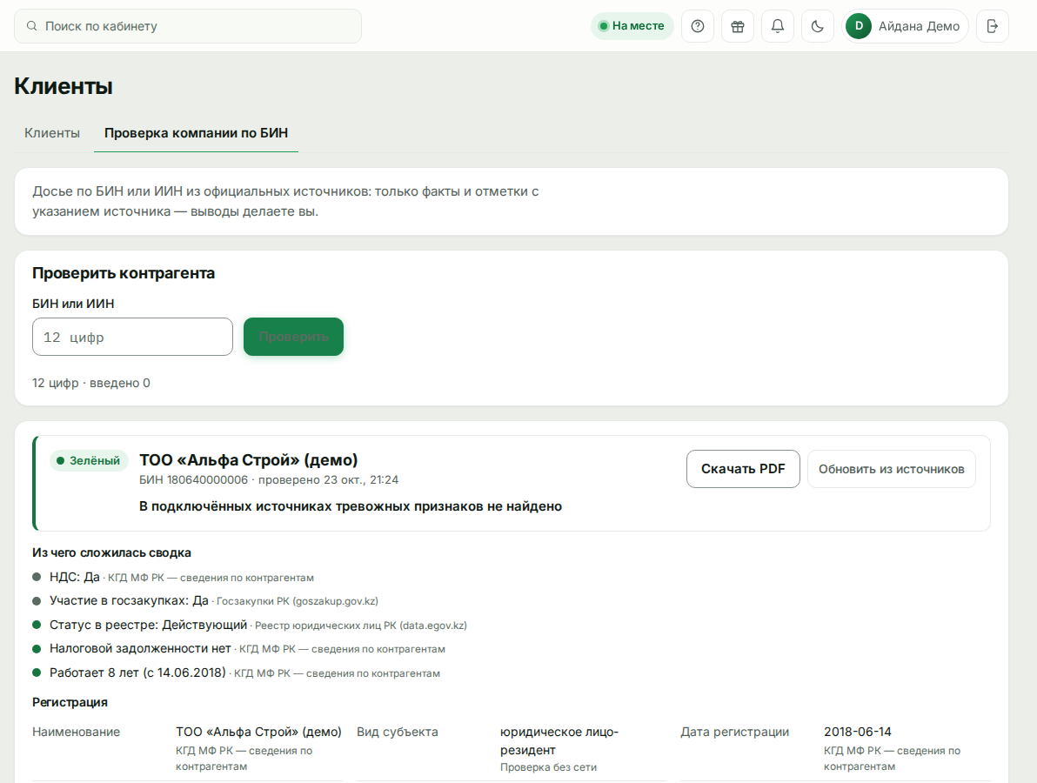The width and height of the screenshot is (1037, 783).
Task: Click «Налоговой задолженности нет» line
Action: coord(140,648)
